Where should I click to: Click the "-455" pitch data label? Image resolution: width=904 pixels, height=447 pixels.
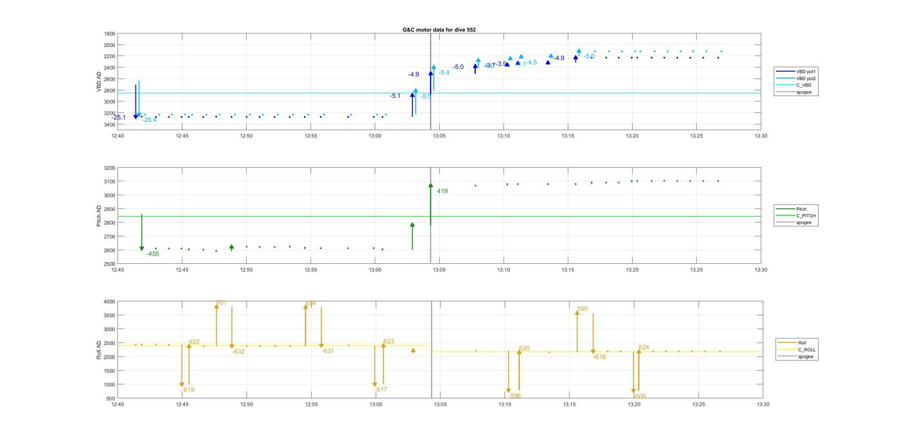coord(153,254)
